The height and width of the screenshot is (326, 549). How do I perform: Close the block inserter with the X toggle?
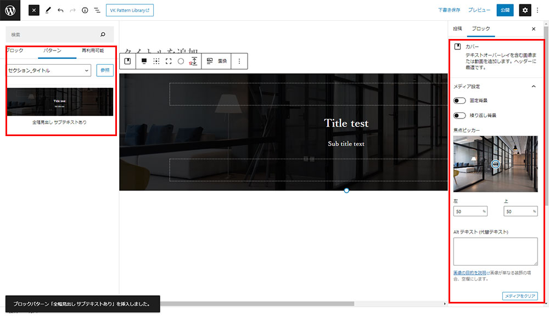[x=34, y=10]
